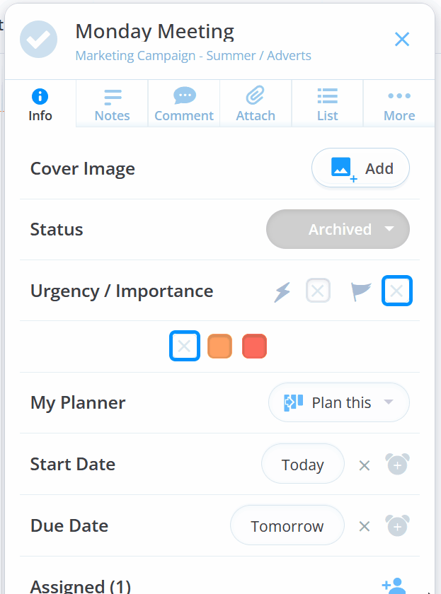Viewport: 441px width, 594px height.
Task: Toggle off urgency with the X box
Action: [x=318, y=290]
